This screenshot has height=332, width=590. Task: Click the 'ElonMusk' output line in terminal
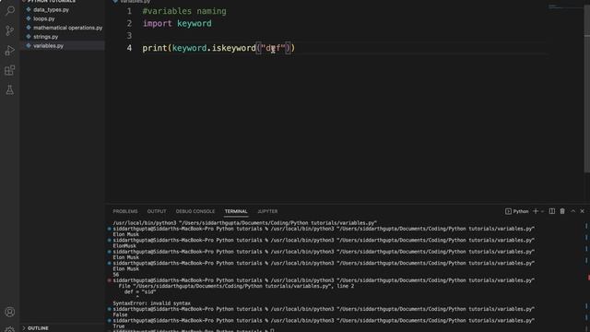124,246
